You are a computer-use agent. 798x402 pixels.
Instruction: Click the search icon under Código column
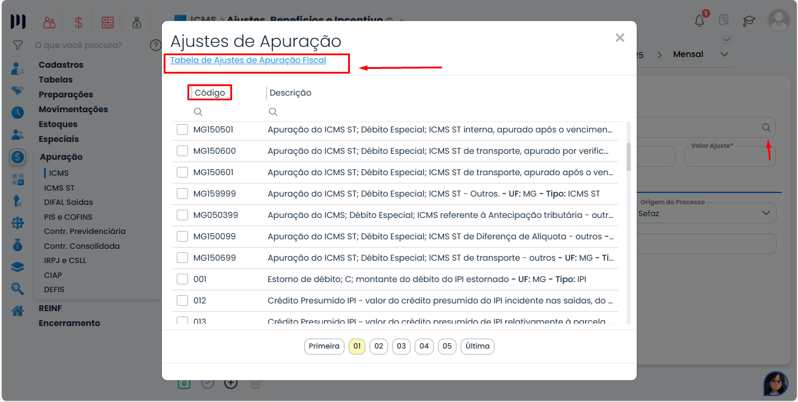(x=198, y=112)
